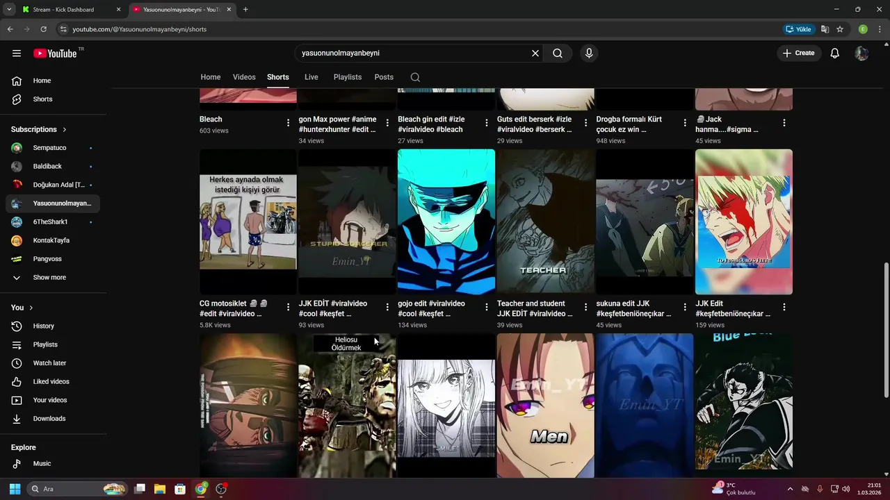Image resolution: width=890 pixels, height=500 pixels.
Task: Open options menu for Bleach short
Action: click(x=289, y=123)
